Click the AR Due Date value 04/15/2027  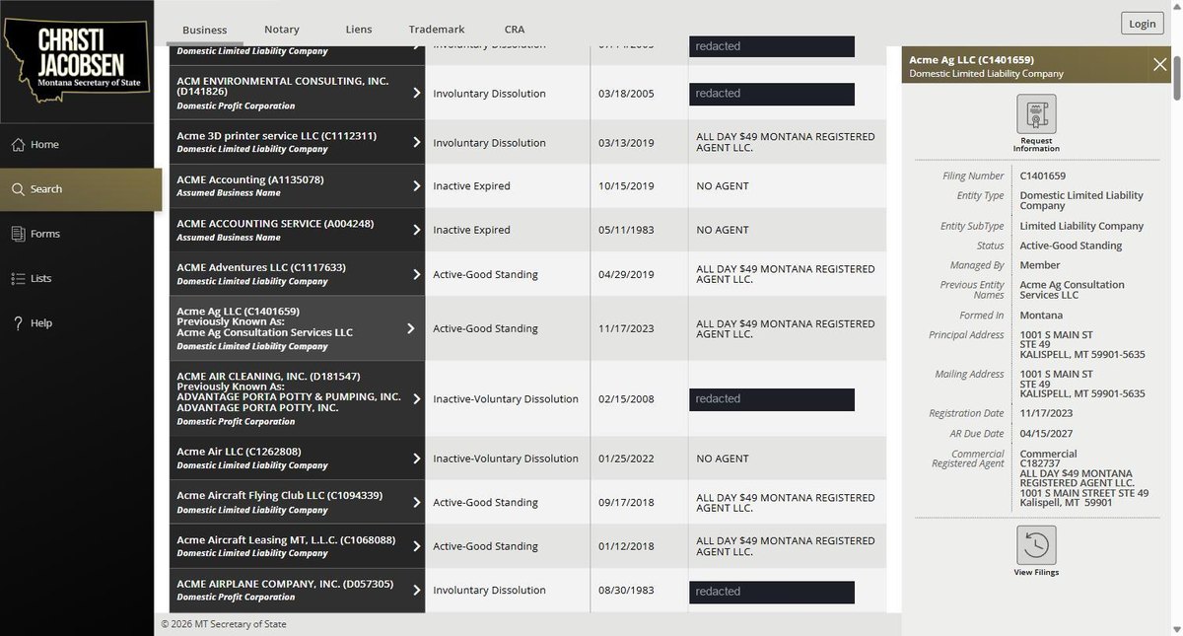tap(1047, 434)
